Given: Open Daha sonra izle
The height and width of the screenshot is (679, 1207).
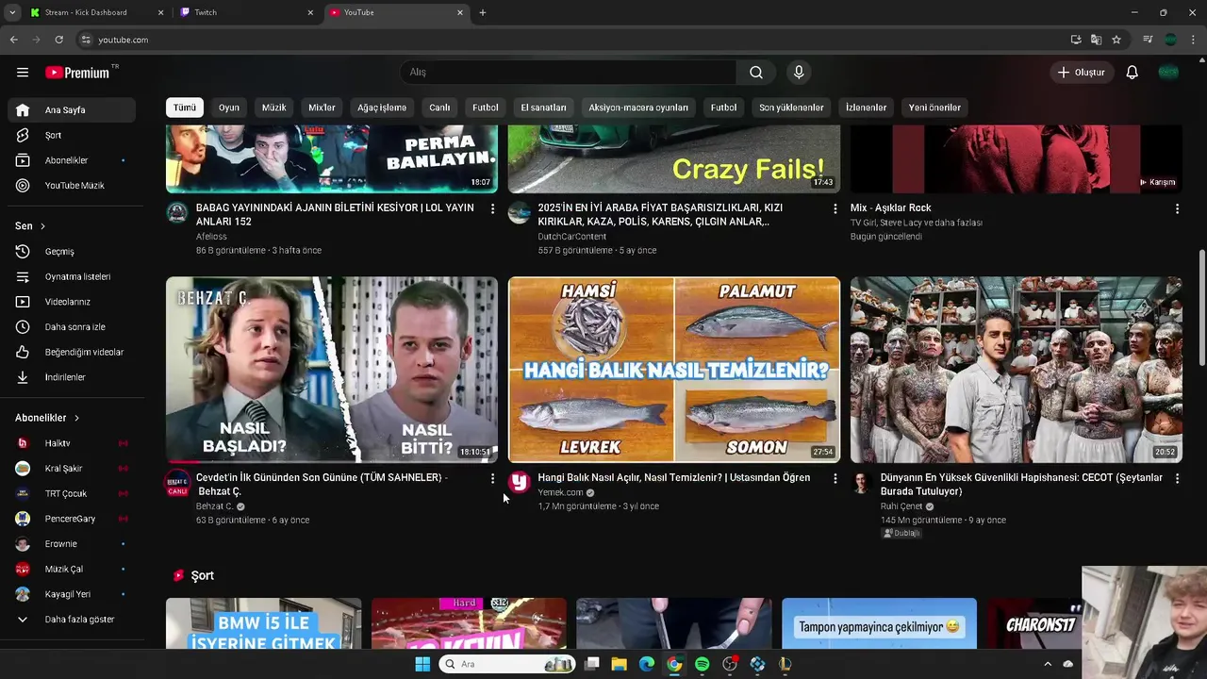Looking at the screenshot, I should [72, 327].
